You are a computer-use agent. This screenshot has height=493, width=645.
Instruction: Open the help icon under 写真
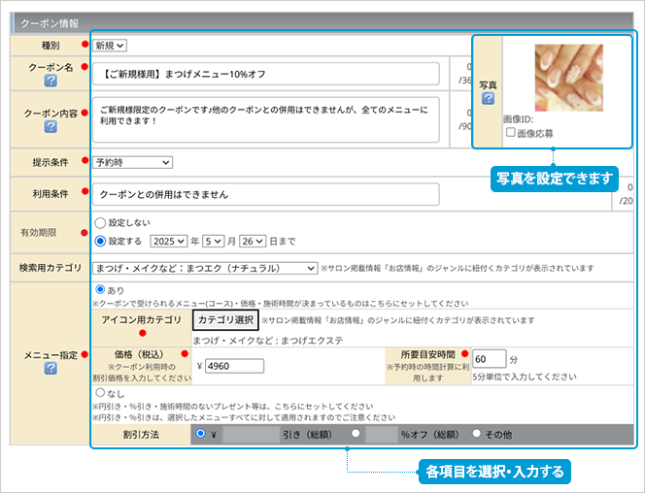(488, 99)
